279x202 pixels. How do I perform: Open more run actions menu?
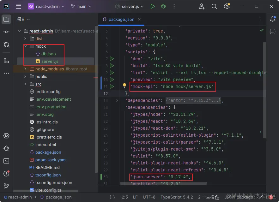click(174, 6)
